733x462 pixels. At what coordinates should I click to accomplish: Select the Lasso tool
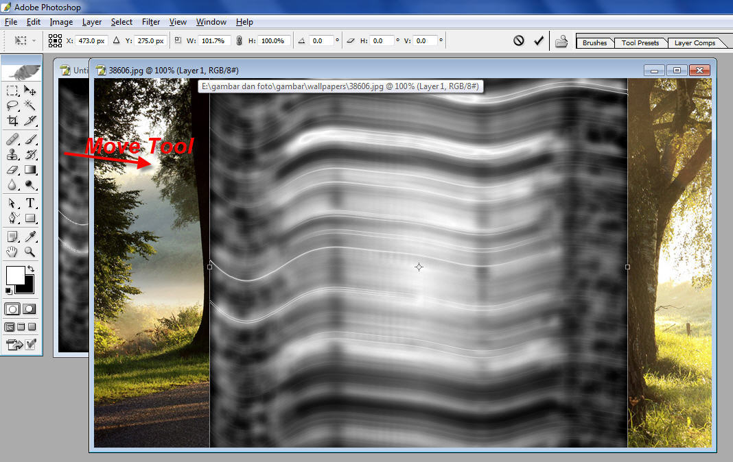[11, 105]
